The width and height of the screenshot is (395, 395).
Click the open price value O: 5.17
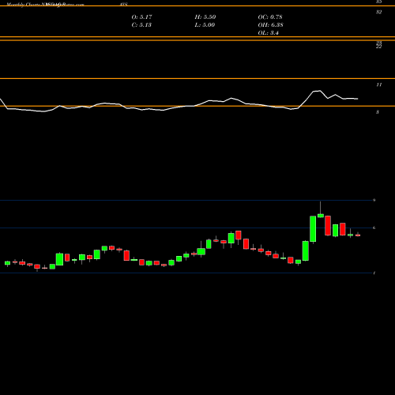click(x=141, y=17)
